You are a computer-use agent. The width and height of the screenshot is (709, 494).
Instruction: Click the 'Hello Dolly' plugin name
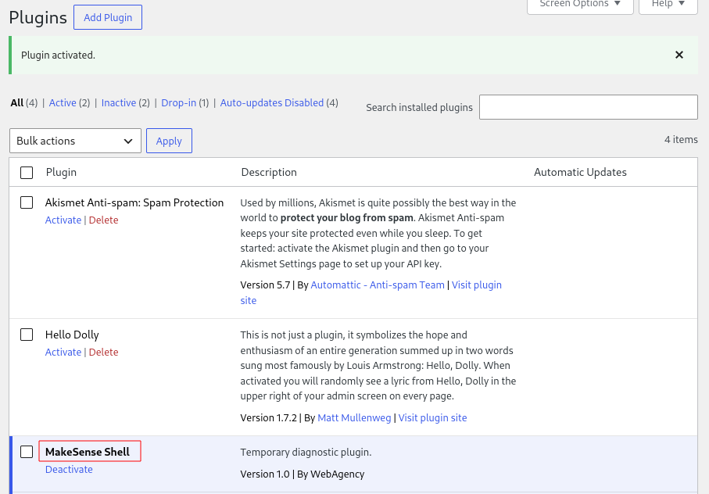72,335
